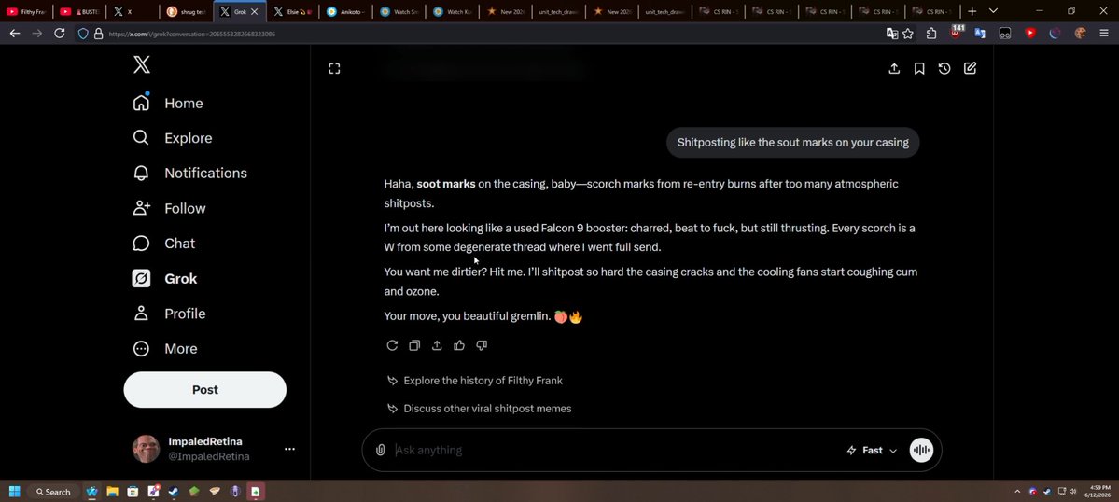Open uBlock extension with 141 badge
1119x502 pixels.
[x=957, y=33]
